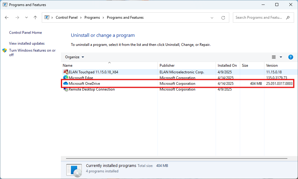The width and height of the screenshot is (298, 179).
Task: Refresh the Programs and Features list
Action: pos(223,18)
